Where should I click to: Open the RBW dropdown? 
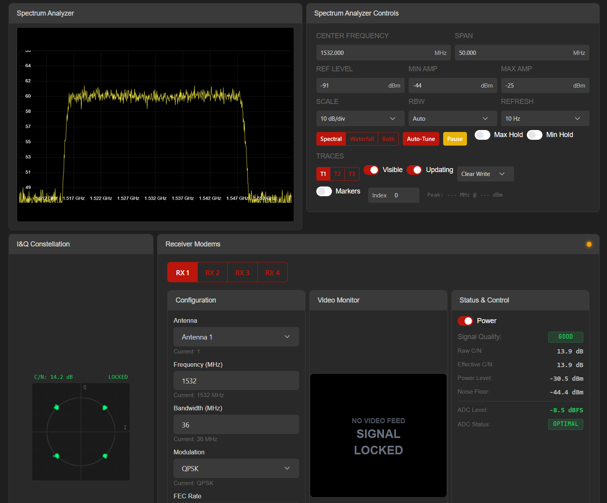452,118
